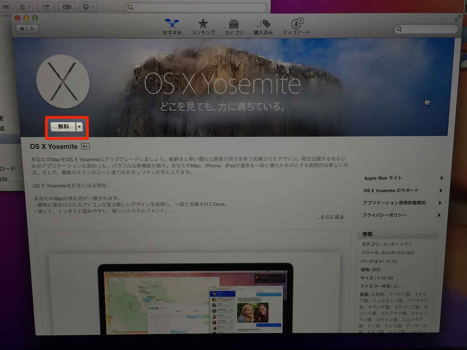Click the 価格: 無料 info line

[371, 269]
